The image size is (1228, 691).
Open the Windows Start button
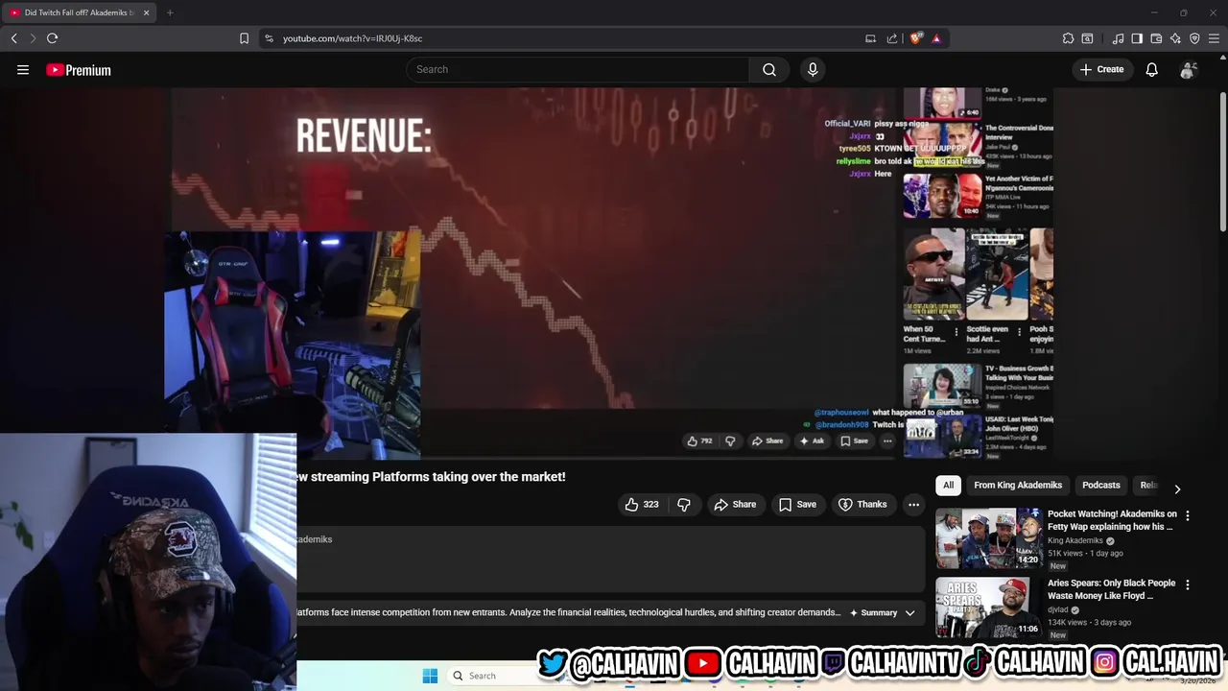tap(430, 676)
